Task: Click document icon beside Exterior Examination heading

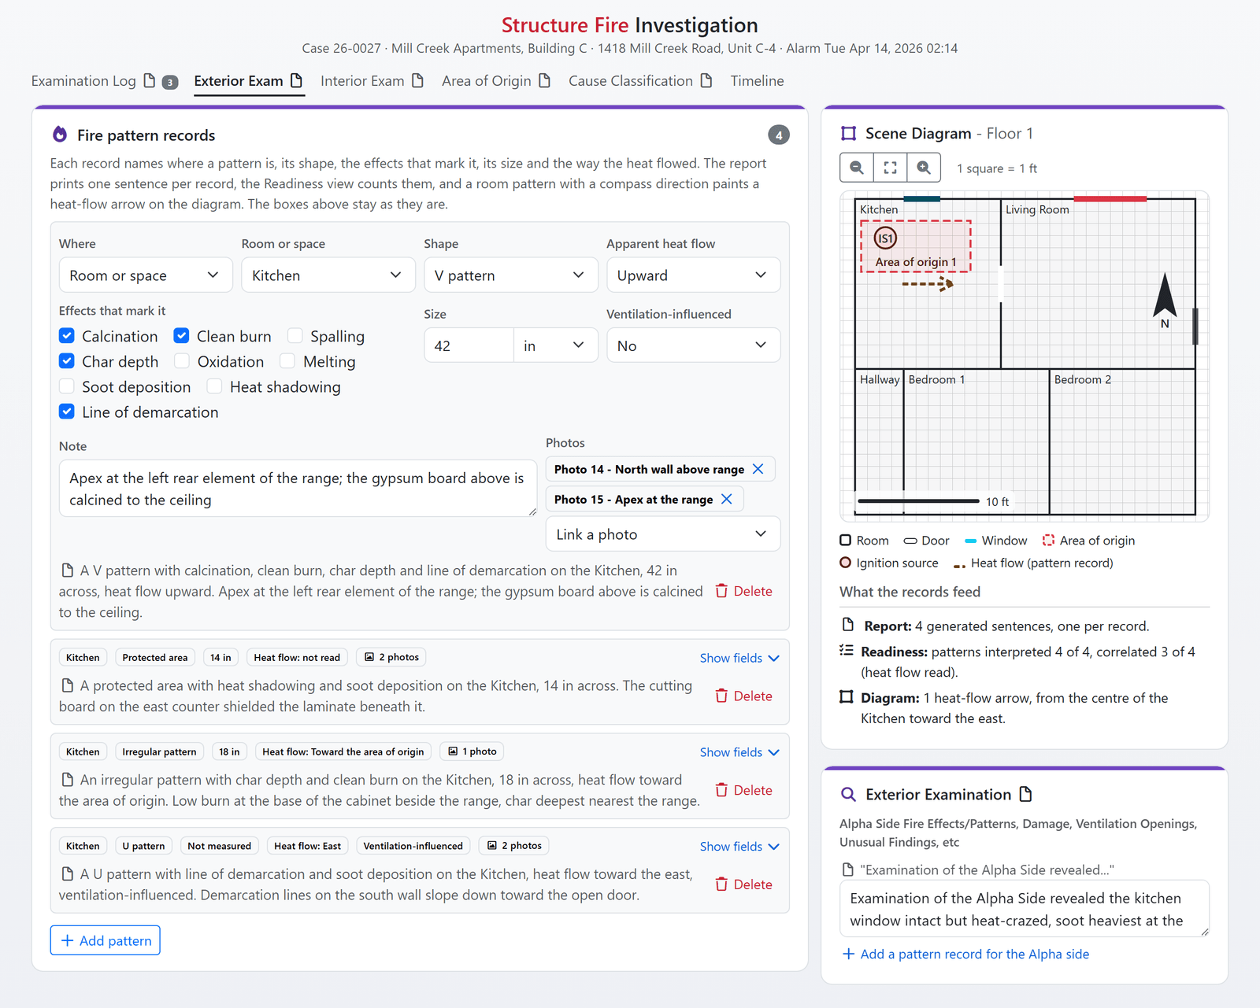Action: point(1025,794)
